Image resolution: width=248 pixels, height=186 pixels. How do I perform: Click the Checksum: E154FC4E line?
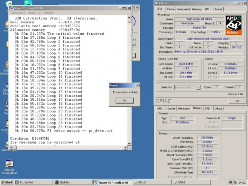pyautogui.click(x=30, y=138)
